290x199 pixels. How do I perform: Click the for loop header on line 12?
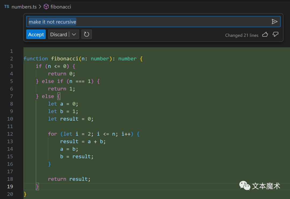tap(94, 134)
